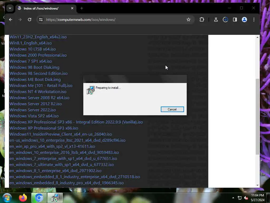Click the round extension icon beside the flask
The width and height of the screenshot is (270, 203).
tap(225, 20)
